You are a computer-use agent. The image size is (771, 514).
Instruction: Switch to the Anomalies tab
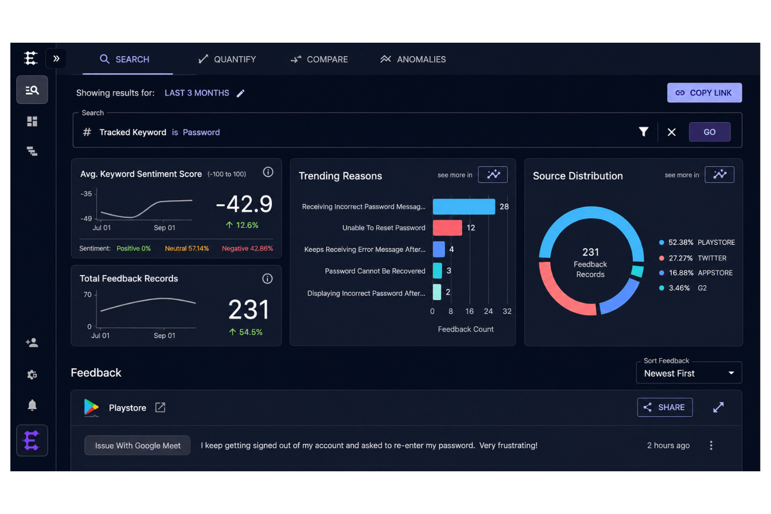(413, 59)
